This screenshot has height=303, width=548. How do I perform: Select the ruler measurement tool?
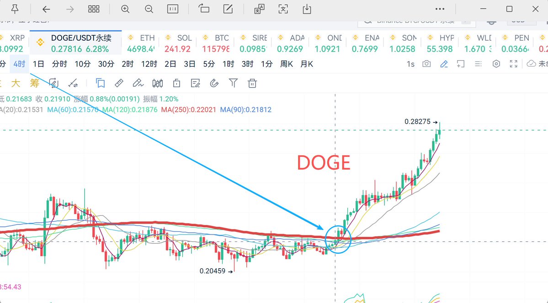119,83
